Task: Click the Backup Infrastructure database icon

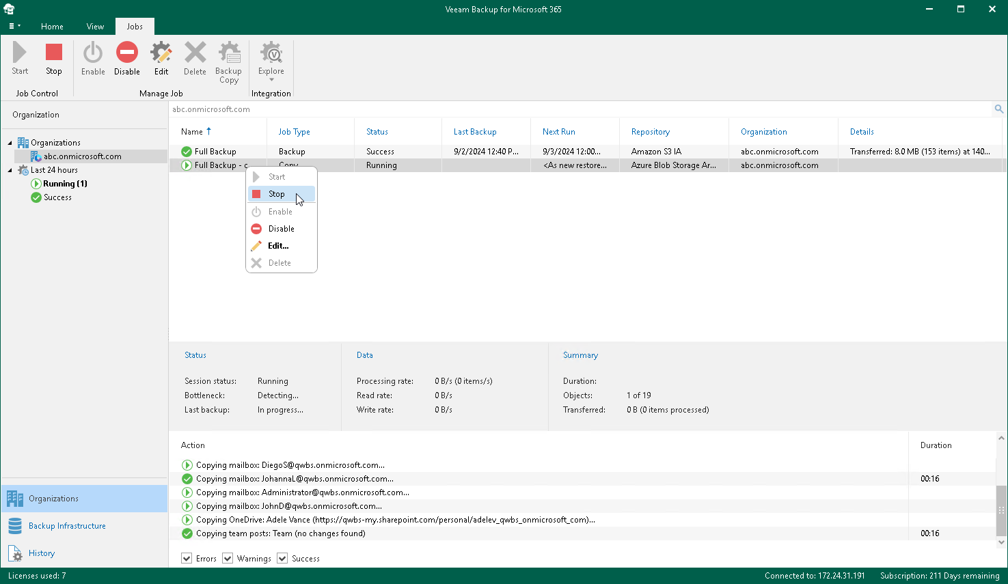Action: click(x=15, y=526)
